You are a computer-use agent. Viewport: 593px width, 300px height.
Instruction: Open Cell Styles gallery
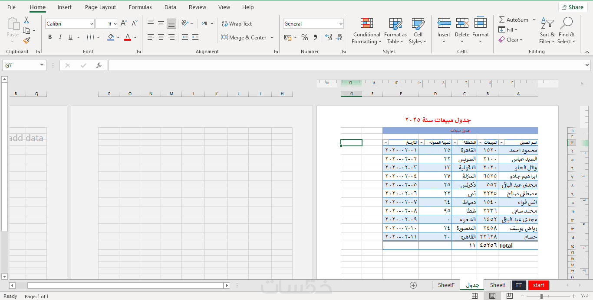tap(418, 31)
